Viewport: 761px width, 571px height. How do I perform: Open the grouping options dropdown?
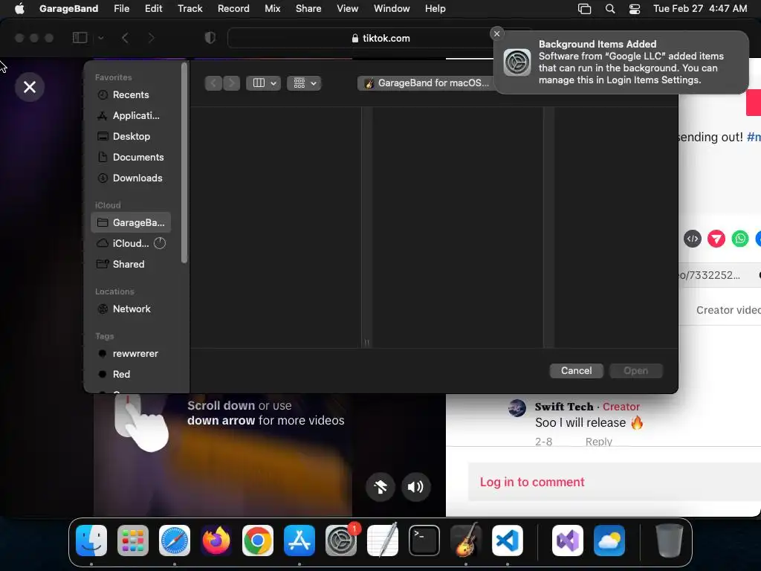coord(304,83)
